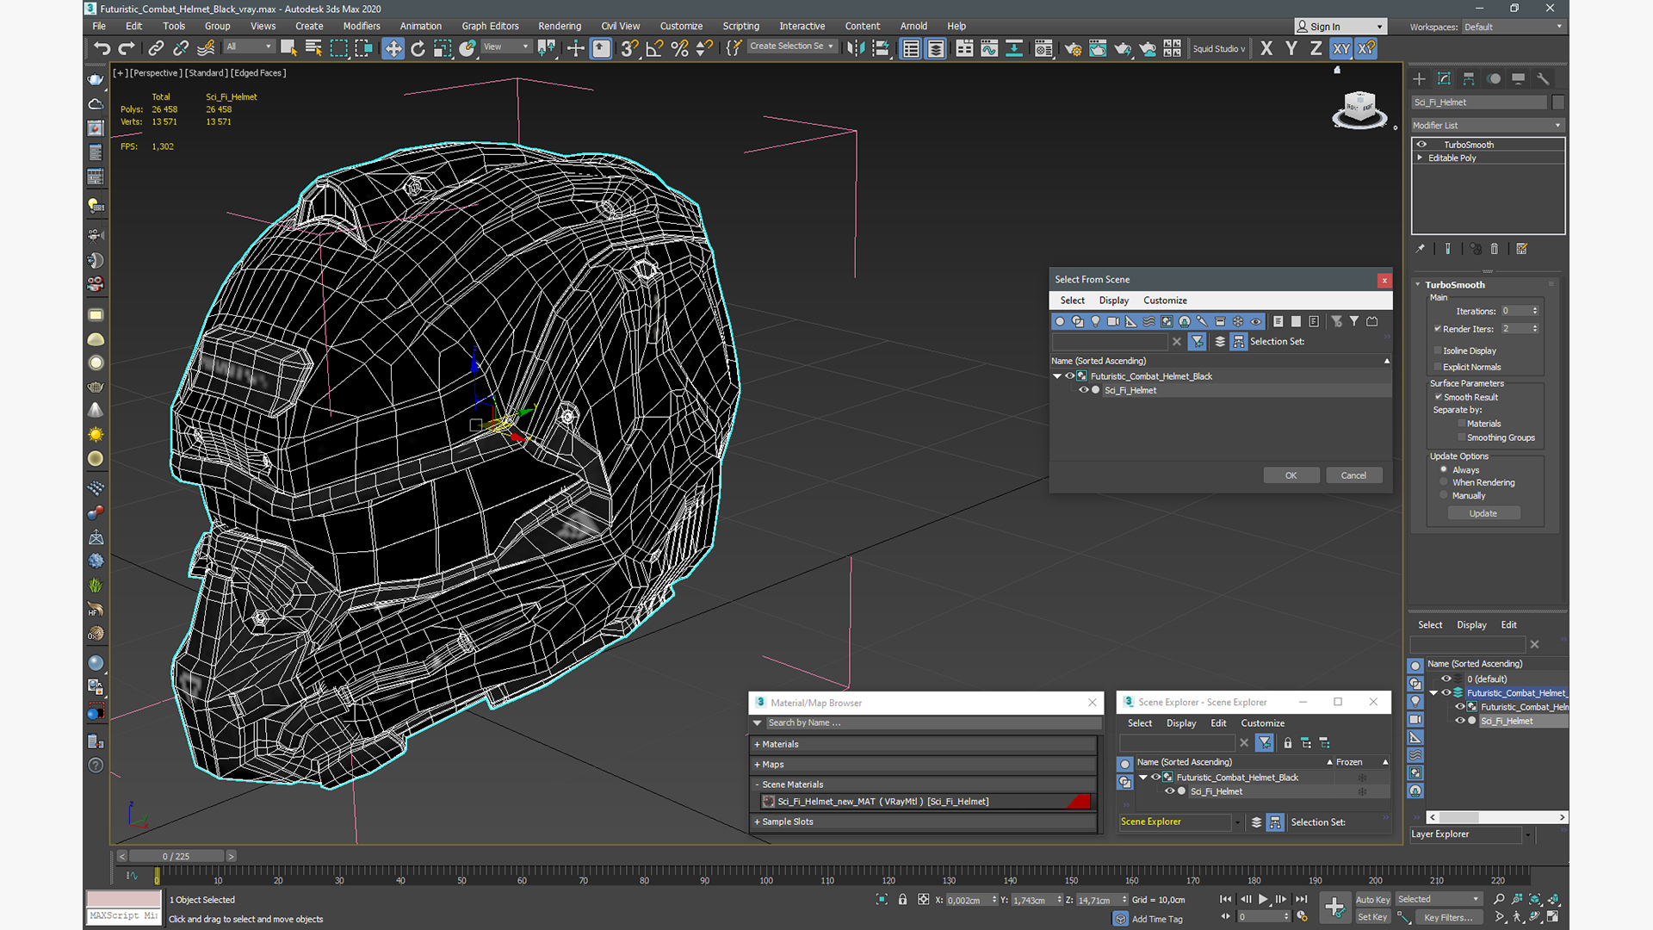Open the Create tab plus icon in command panel
This screenshot has height=930, width=1653.
[1420, 78]
